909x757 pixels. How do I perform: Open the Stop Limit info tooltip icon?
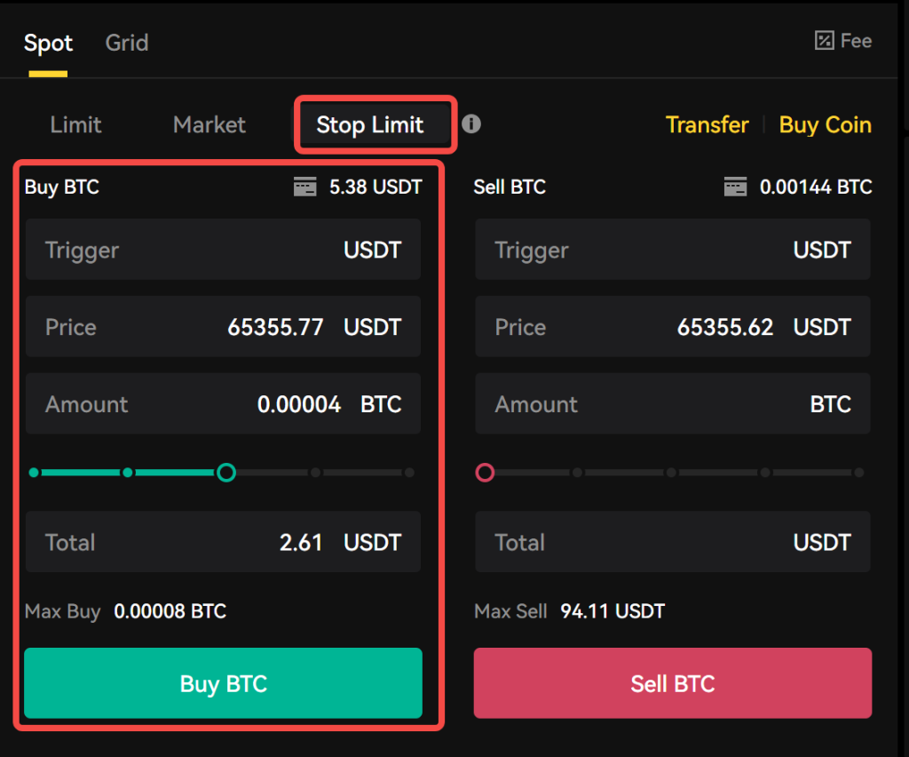pyautogui.click(x=471, y=124)
